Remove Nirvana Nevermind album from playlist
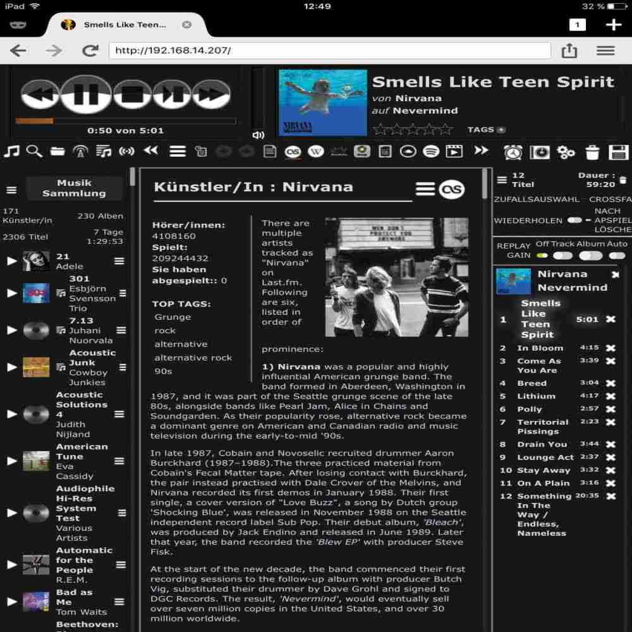Viewport: 632px width, 632px height. point(615,274)
